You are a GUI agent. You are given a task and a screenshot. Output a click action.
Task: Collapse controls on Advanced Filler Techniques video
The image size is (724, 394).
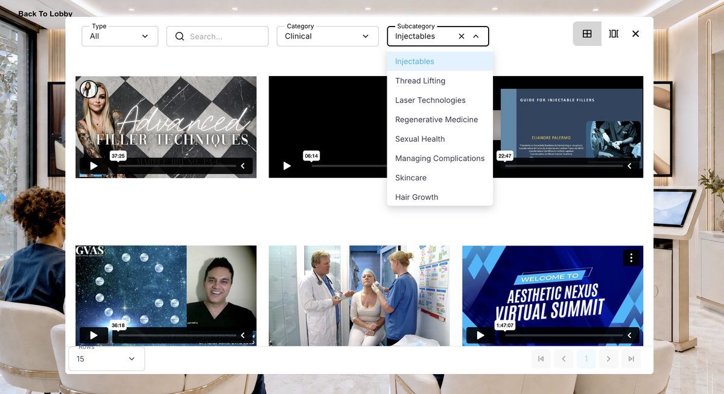[x=243, y=166]
